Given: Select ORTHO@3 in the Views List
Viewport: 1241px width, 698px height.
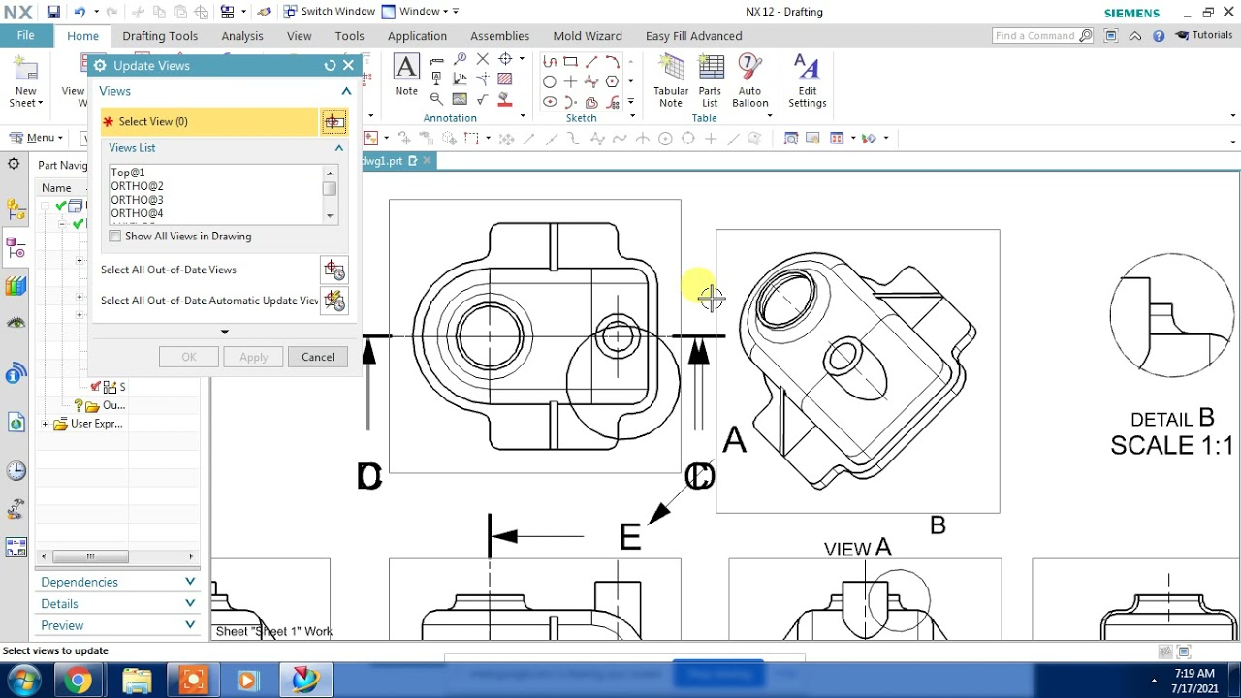Looking at the screenshot, I should [137, 200].
